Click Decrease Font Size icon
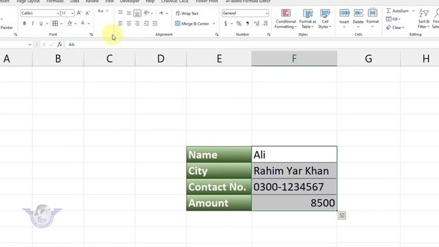439x247 pixels. (x=88, y=13)
